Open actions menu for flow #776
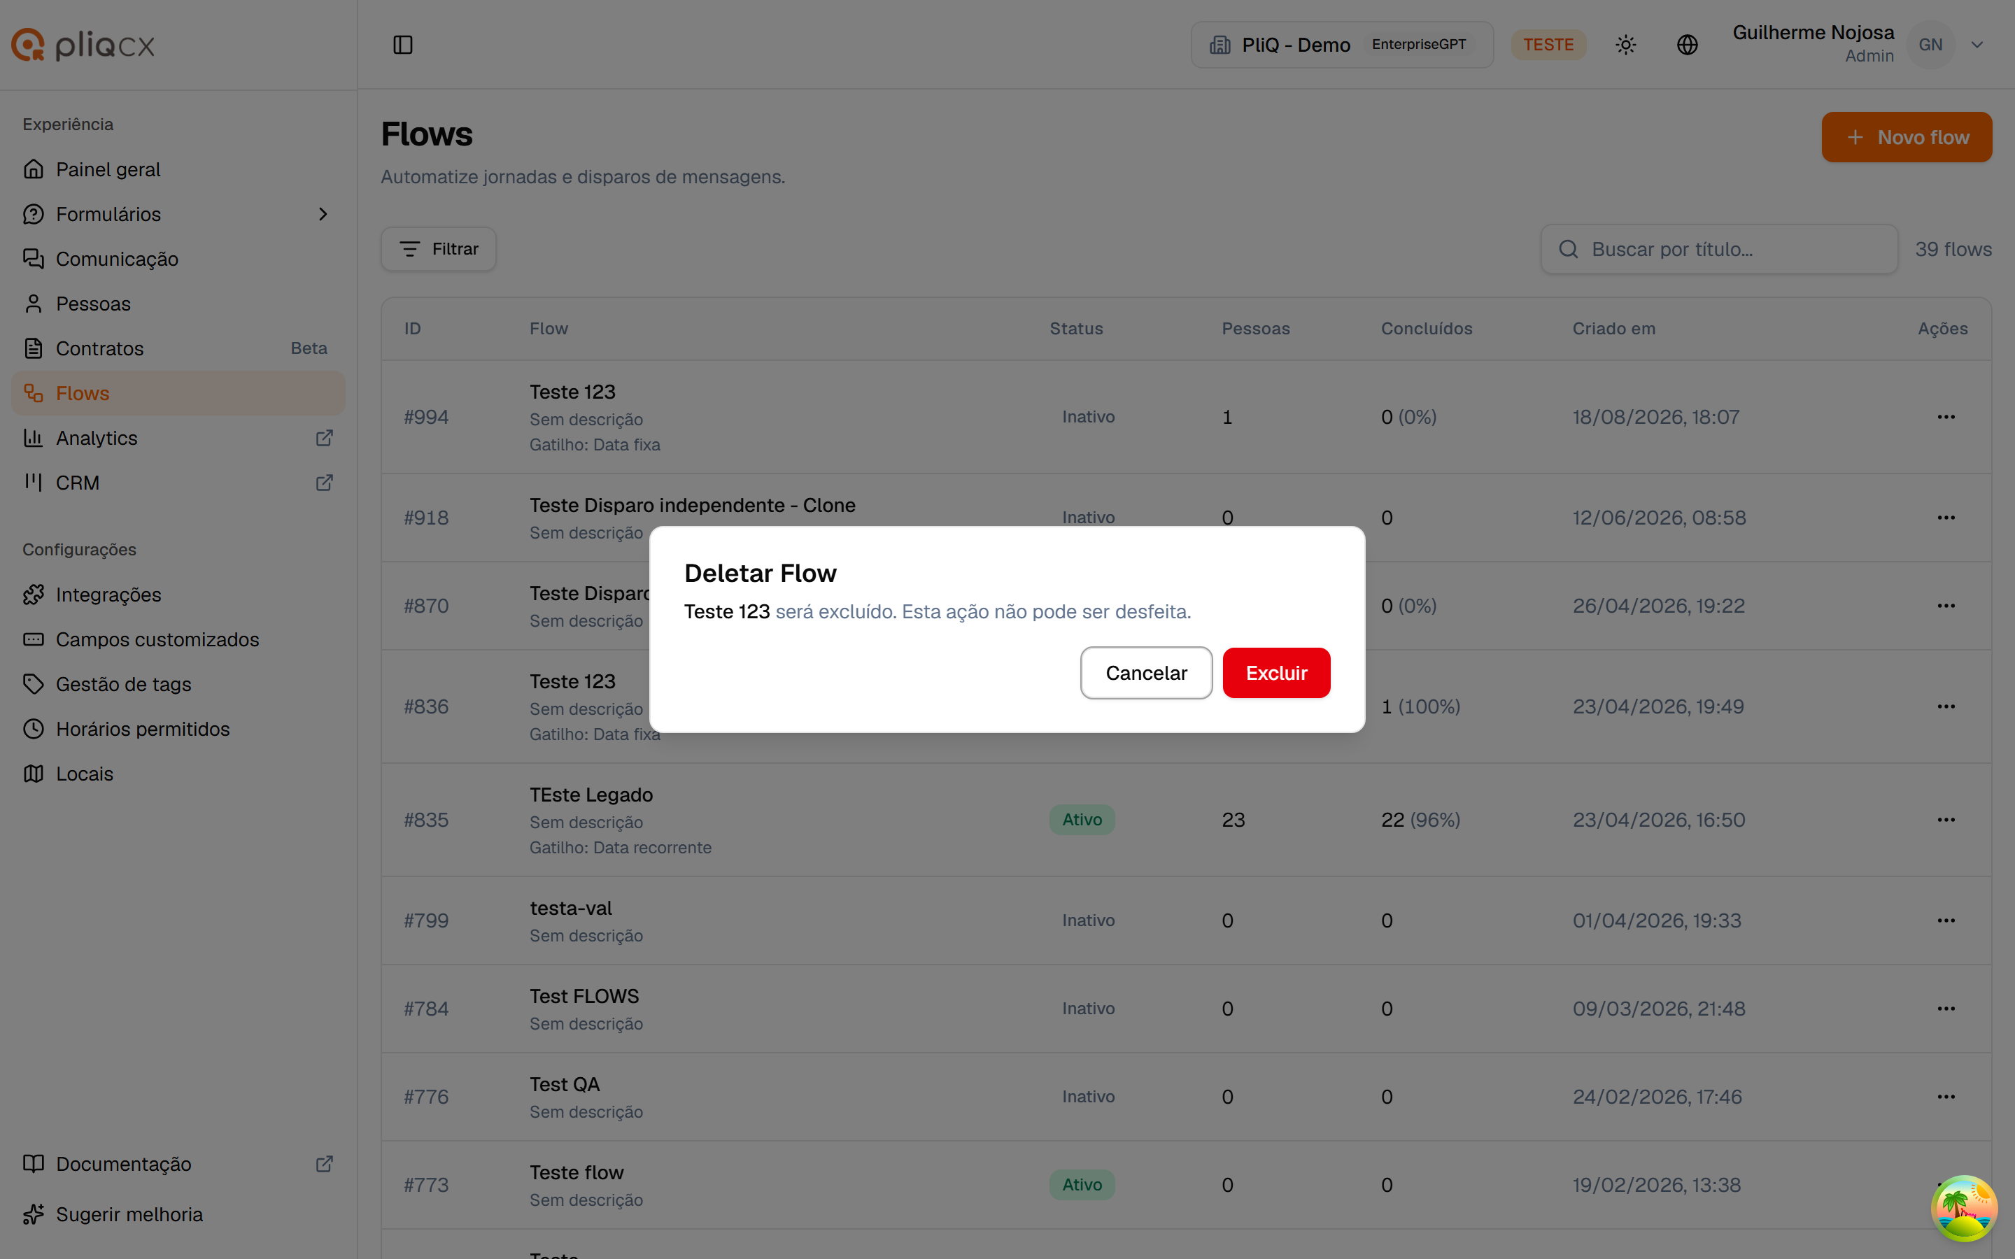Image resolution: width=2015 pixels, height=1259 pixels. pyautogui.click(x=1945, y=1097)
